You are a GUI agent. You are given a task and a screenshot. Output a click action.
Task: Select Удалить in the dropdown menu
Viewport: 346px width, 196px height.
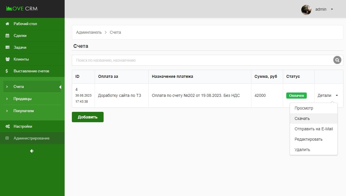tap(302, 150)
